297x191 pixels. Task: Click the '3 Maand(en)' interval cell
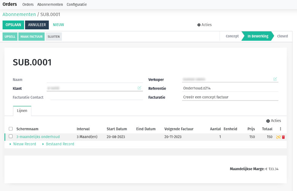[x=87, y=137]
